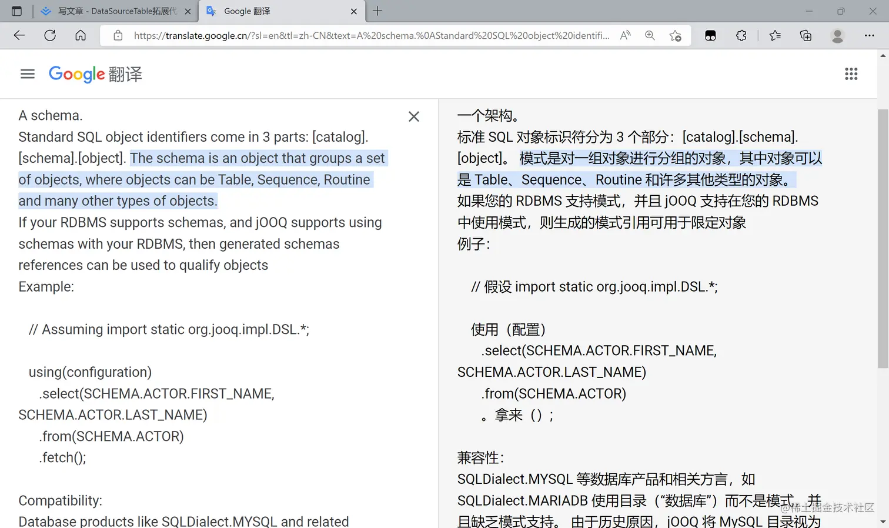Open the page zoom control
This screenshot has height=528, width=889.
pyautogui.click(x=650, y=35)
